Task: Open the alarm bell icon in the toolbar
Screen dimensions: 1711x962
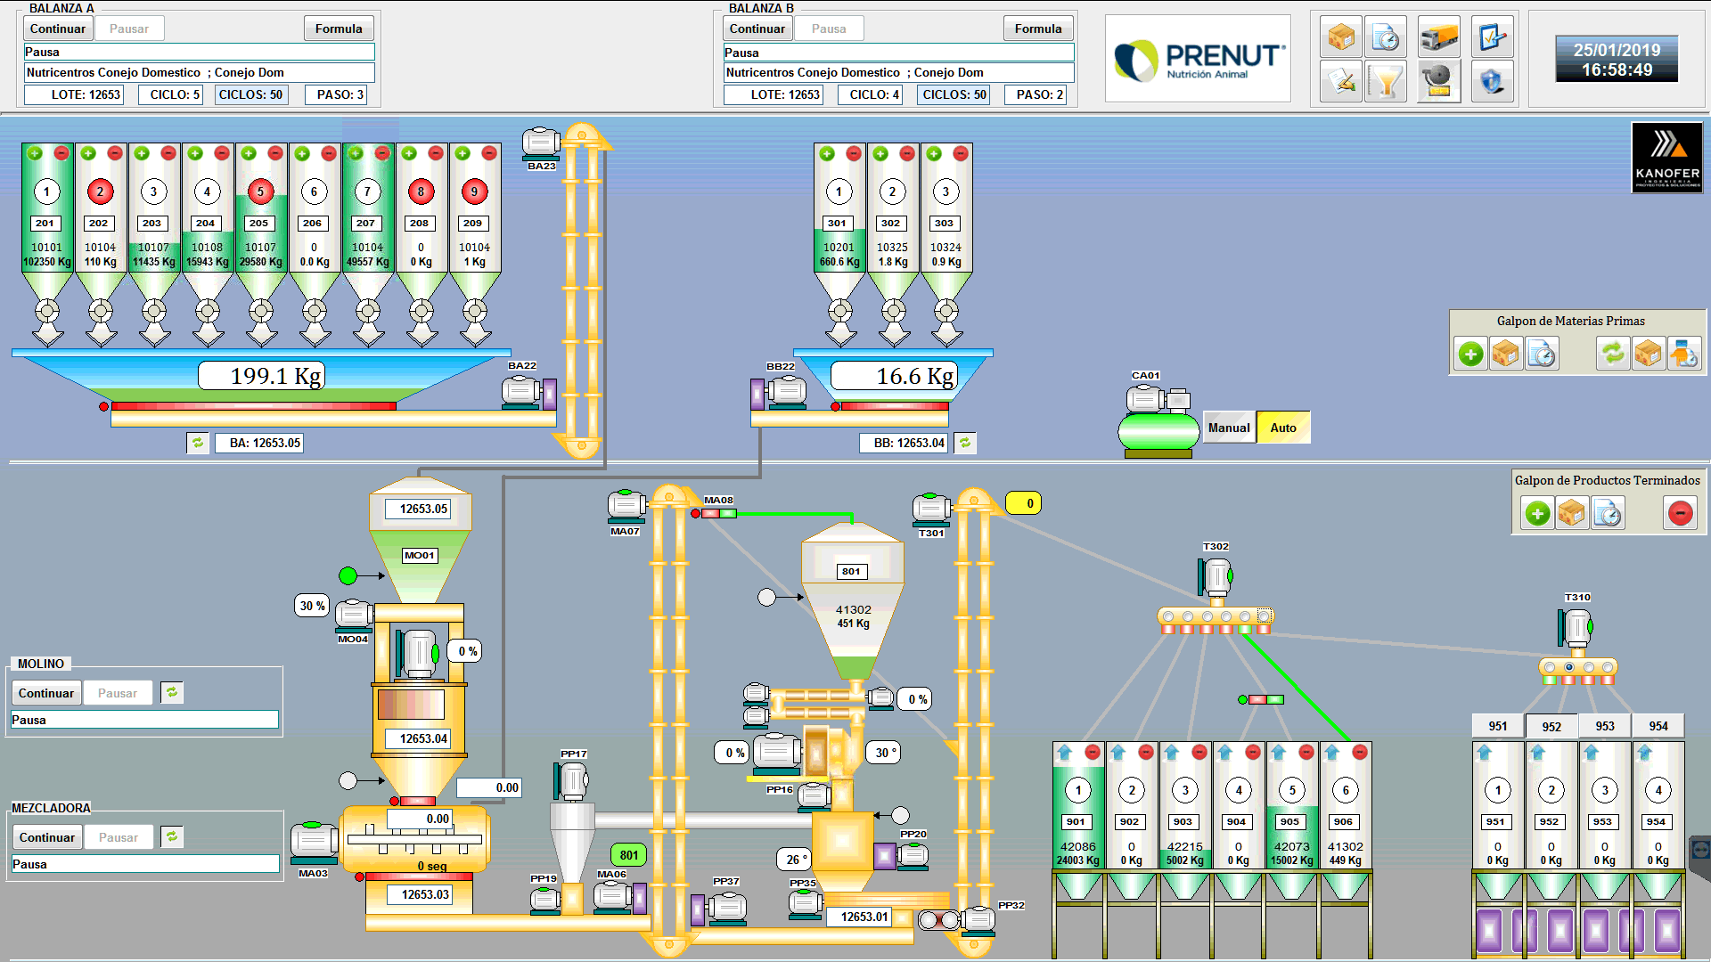Action: (x=1438, y=82)
